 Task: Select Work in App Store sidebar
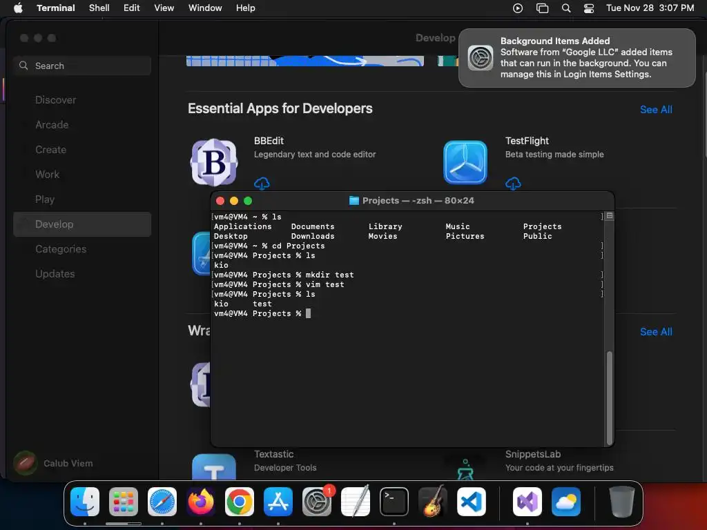(82, 175)
